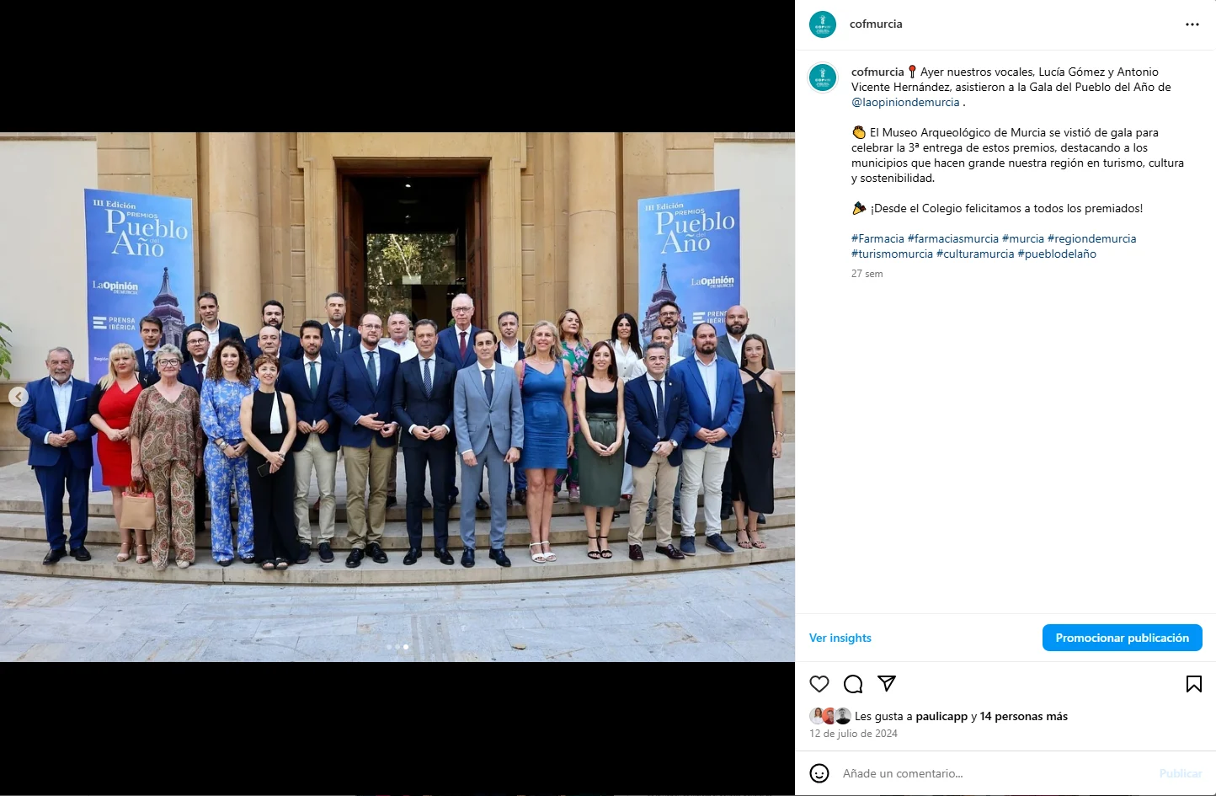Image resolution: width=1216 pixels, height=796 pixels.
Task: Click the Añade un comentario field
Action: pyautogui.click(x=994, y=773)
